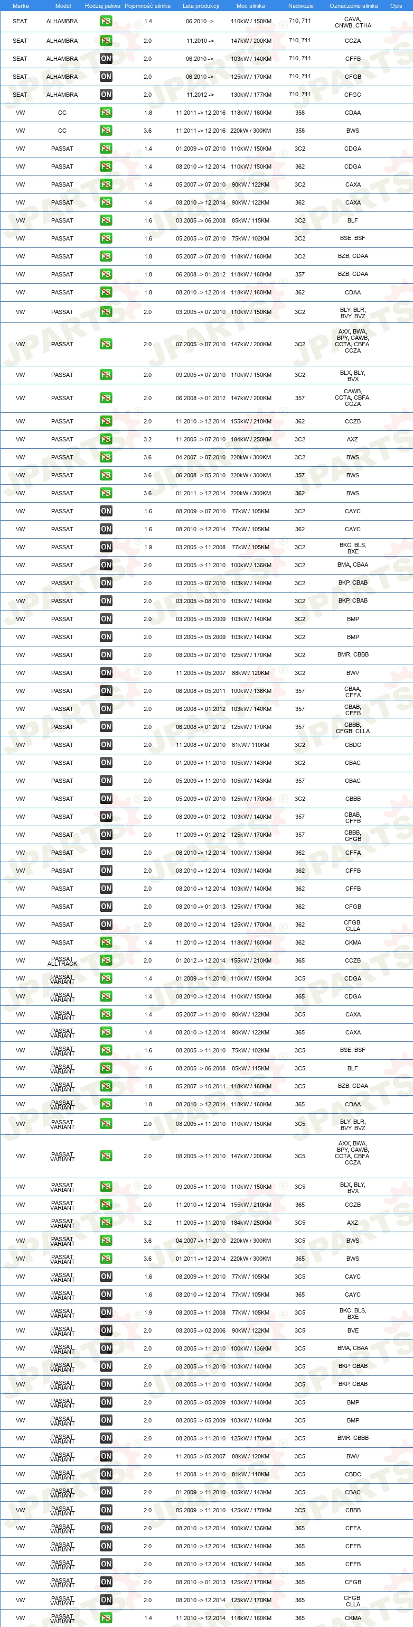
Task: Click the Marka column header
Action: (20, 6)
